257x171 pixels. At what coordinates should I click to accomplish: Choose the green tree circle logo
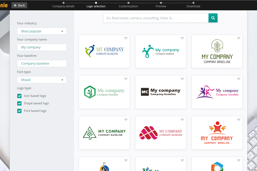[217, 51]
